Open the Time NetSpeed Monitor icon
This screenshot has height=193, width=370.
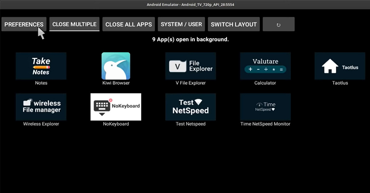point(265,107)
